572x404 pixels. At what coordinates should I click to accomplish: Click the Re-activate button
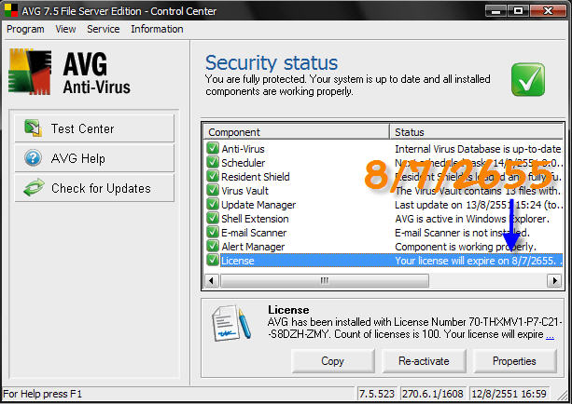click(x=424, y=361)
